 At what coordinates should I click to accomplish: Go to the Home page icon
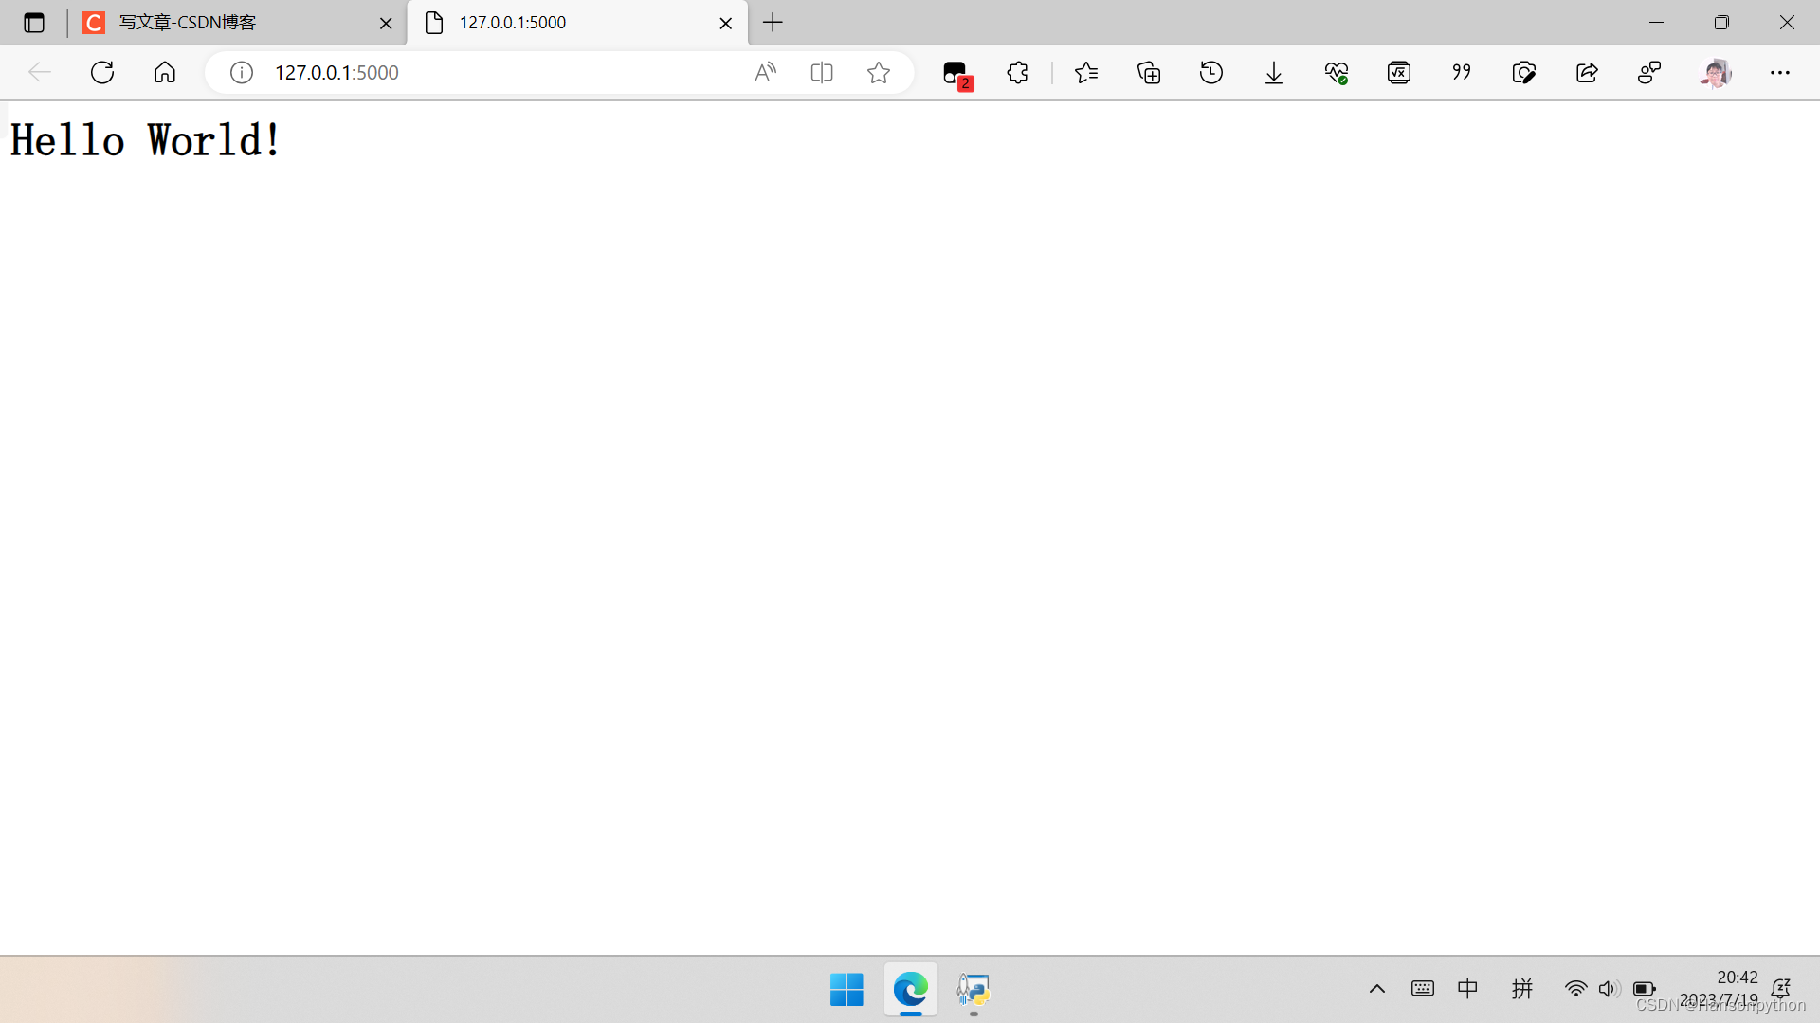(x=165, y=73)
